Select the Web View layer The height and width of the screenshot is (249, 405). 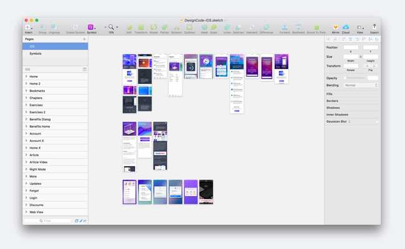coord(36,212)
